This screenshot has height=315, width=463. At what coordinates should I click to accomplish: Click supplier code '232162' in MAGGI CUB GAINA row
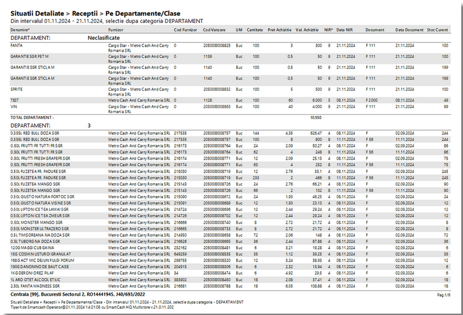click(180, 248)
